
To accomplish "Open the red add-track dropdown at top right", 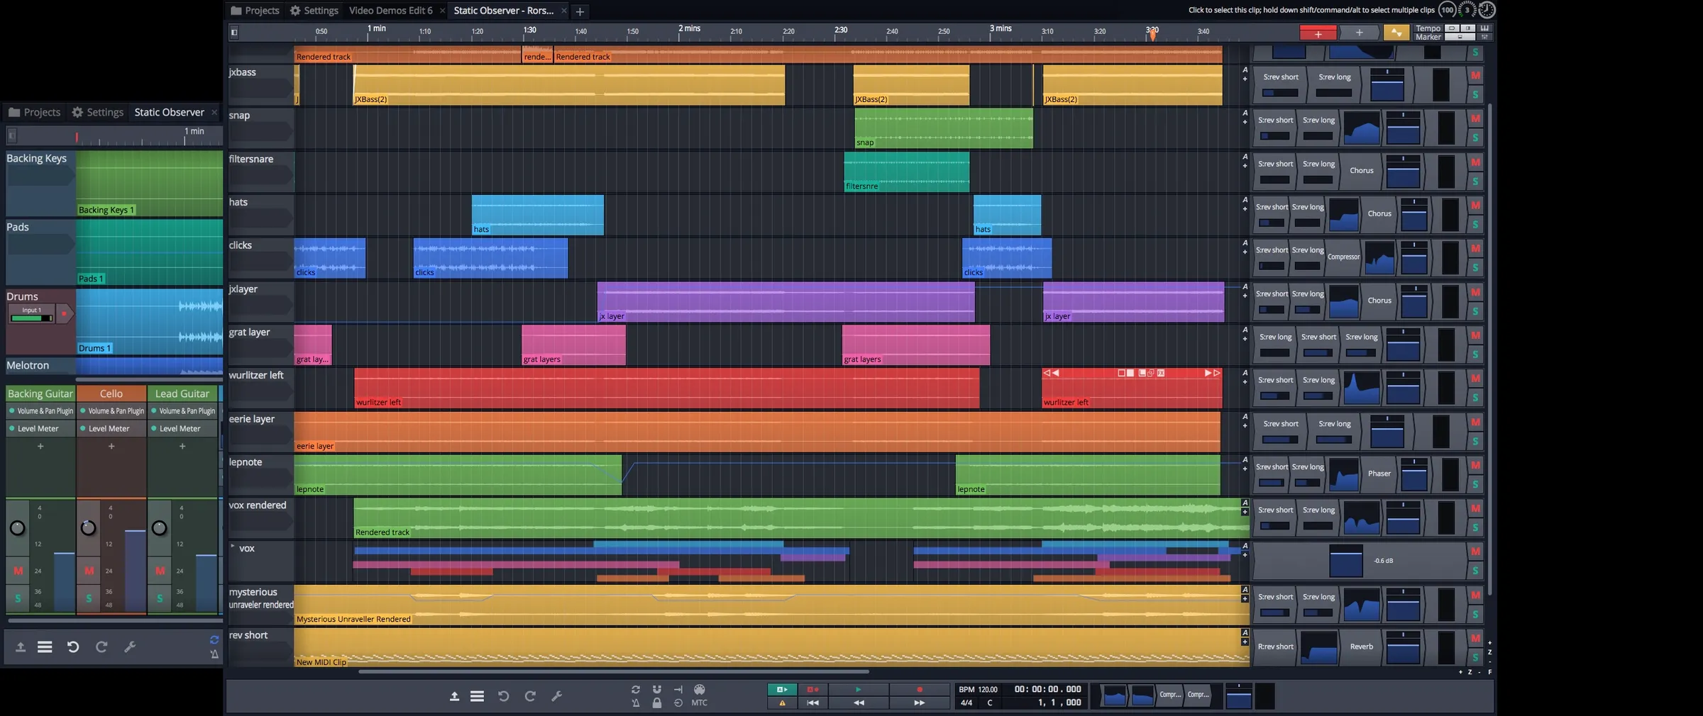I will tap(1318, 33).
